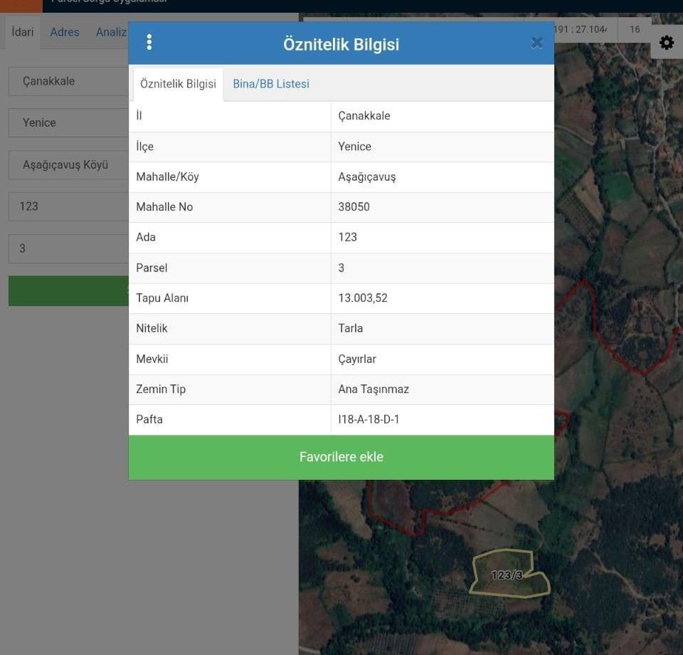Open the map settings gear
683x655 pixels.
667,43
